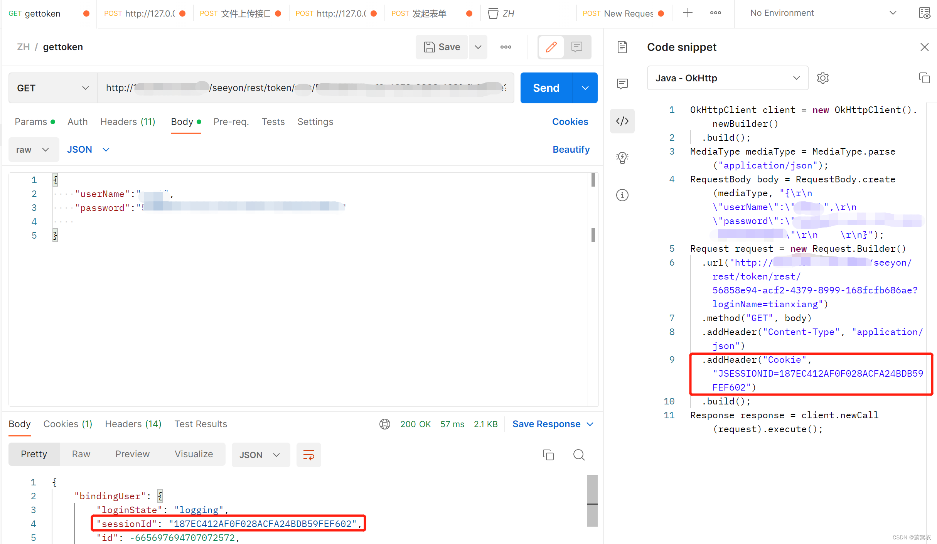Screen dimensions: 937x544
Task: Click the lightbulb suggestions icon in right sidebar
Action: pos(622,158)
